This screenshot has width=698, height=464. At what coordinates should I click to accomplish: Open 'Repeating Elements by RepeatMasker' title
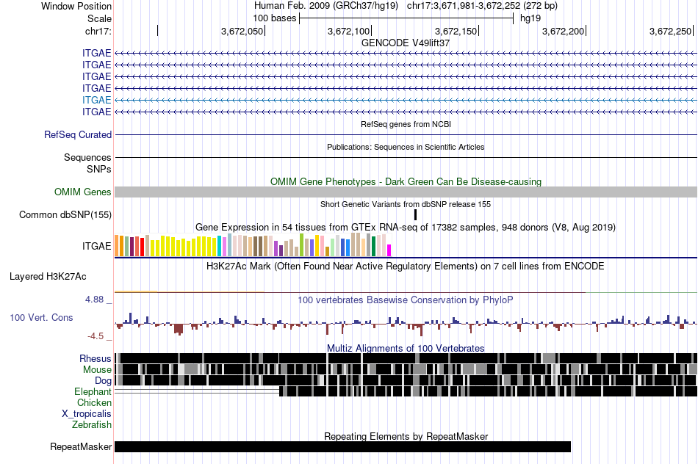coord(406,436)
